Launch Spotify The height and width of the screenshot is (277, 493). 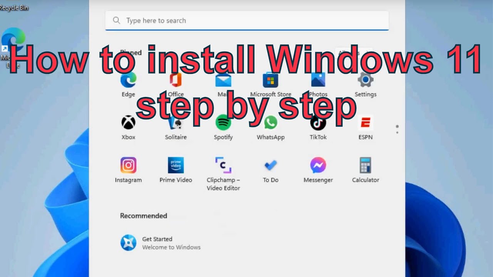pyautogui.click(x=223, y=128)
